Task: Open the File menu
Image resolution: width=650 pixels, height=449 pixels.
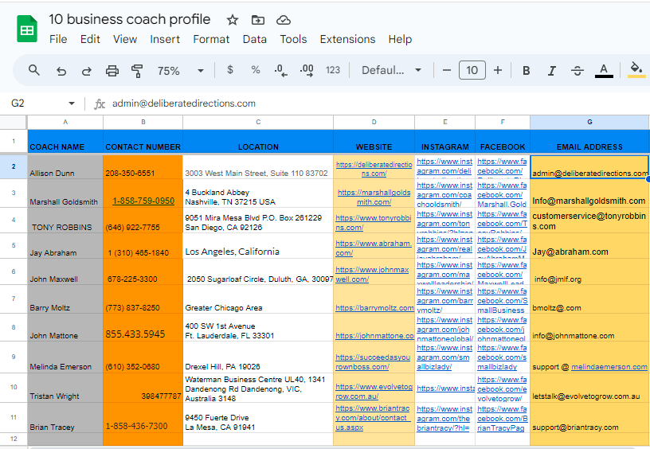Action: coord(58,39)
